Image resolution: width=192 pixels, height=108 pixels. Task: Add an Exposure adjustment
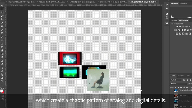[x=187, y=26]
